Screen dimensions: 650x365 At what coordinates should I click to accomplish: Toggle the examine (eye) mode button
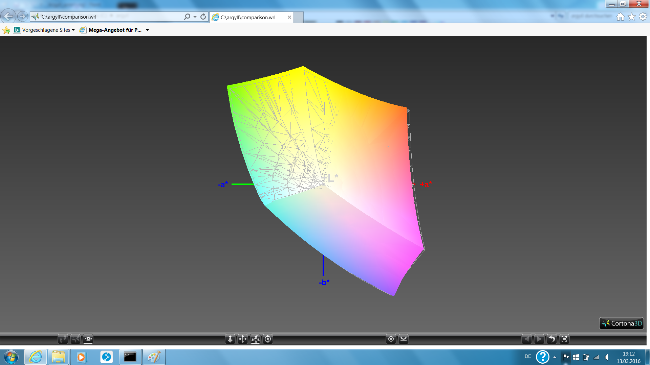(88, 339)
